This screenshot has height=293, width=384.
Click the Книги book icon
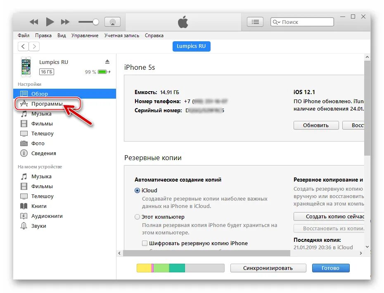point(24,206)
